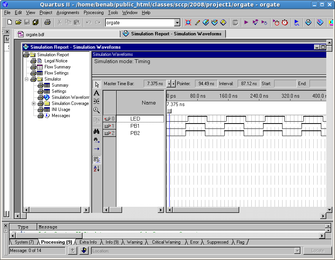This screenshot has height=260, width=335.
Task: Select the waveform selection pointer tool
Action: click(x=97, y=84)
